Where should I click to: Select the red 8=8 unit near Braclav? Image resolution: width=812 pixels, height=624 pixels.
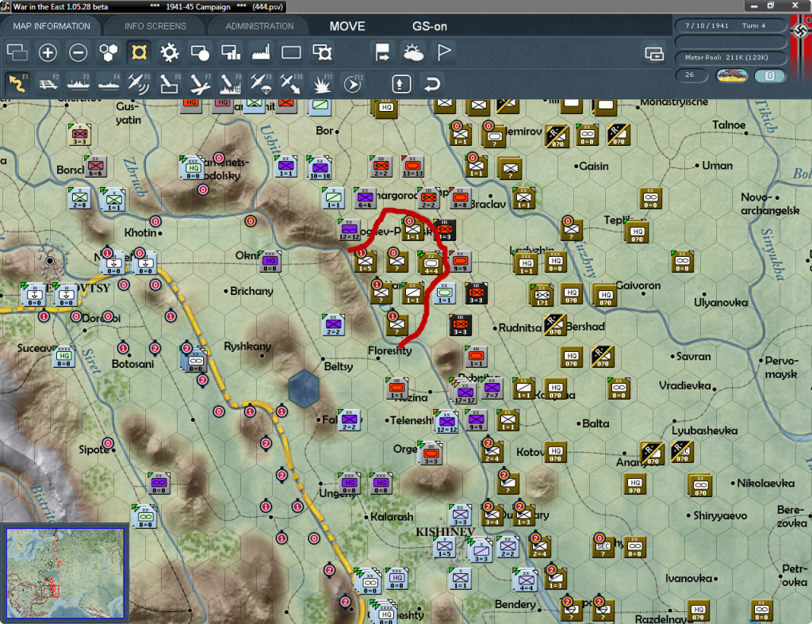tap(460, 198)
